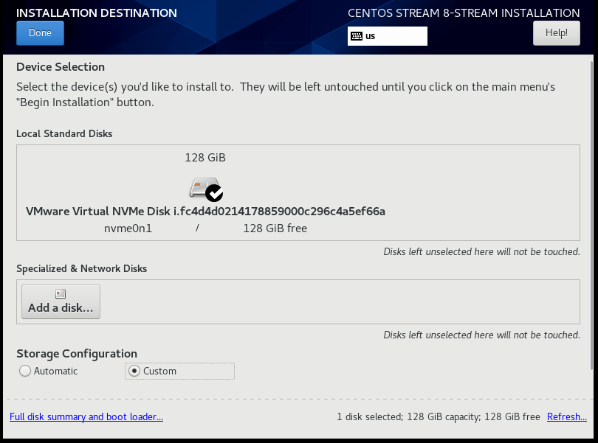Click the checkmark badge on the disk
Screen dimensions: 598x443
(214, 192)
